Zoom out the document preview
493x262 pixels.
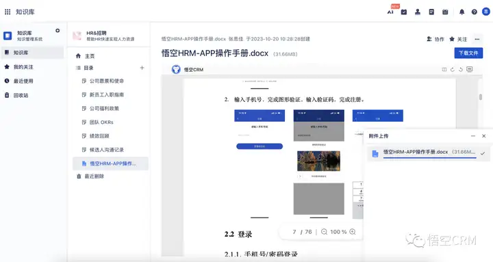point(324,232)
